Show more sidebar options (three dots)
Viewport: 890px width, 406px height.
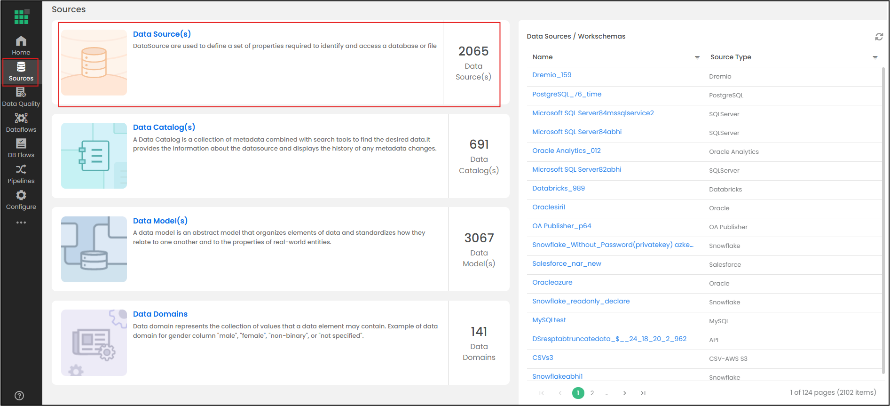[x=21, y=223]
